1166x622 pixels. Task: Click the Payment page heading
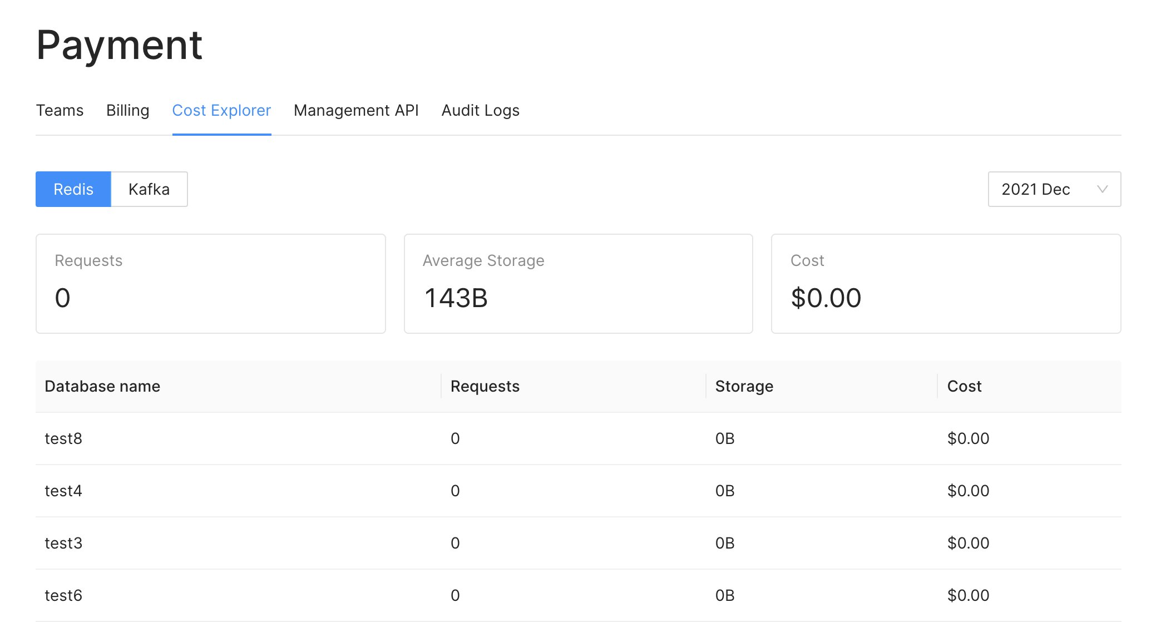pyautogui.click(x=119, y=45)
